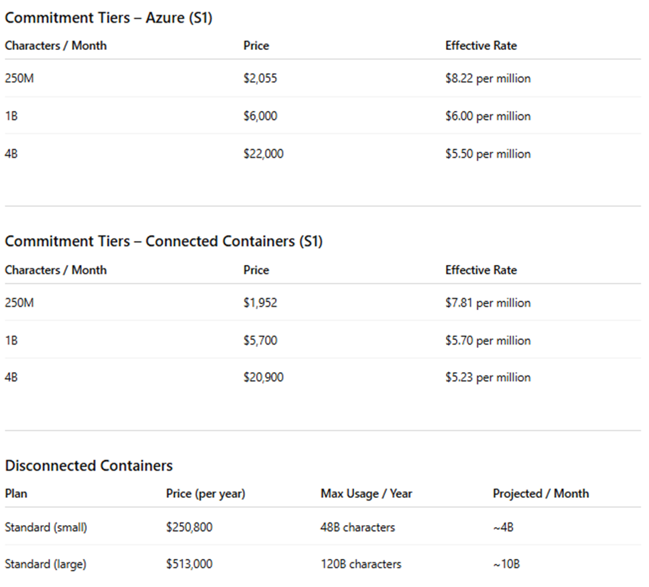Select the $2,055 price for 250M Azure tier
Screen dimensions: 649x587
point(260,79)
